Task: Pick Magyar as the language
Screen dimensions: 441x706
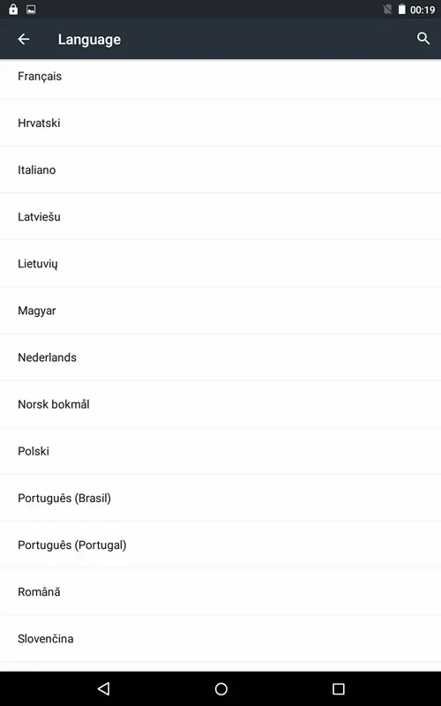Action: click(220, 311)
